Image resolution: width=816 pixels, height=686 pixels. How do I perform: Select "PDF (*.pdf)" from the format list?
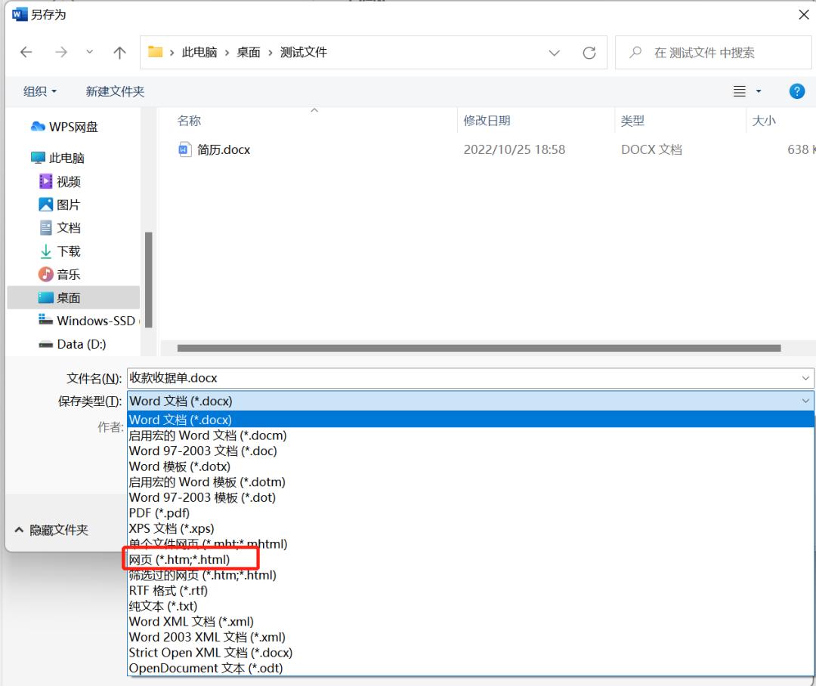[159, 512]
